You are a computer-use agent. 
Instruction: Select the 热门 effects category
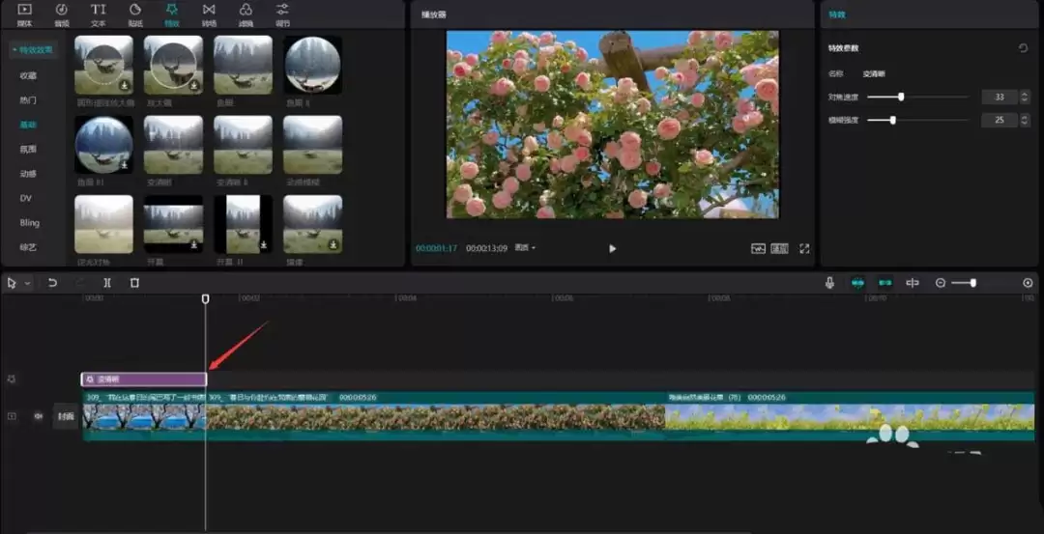tap(28, 99)
